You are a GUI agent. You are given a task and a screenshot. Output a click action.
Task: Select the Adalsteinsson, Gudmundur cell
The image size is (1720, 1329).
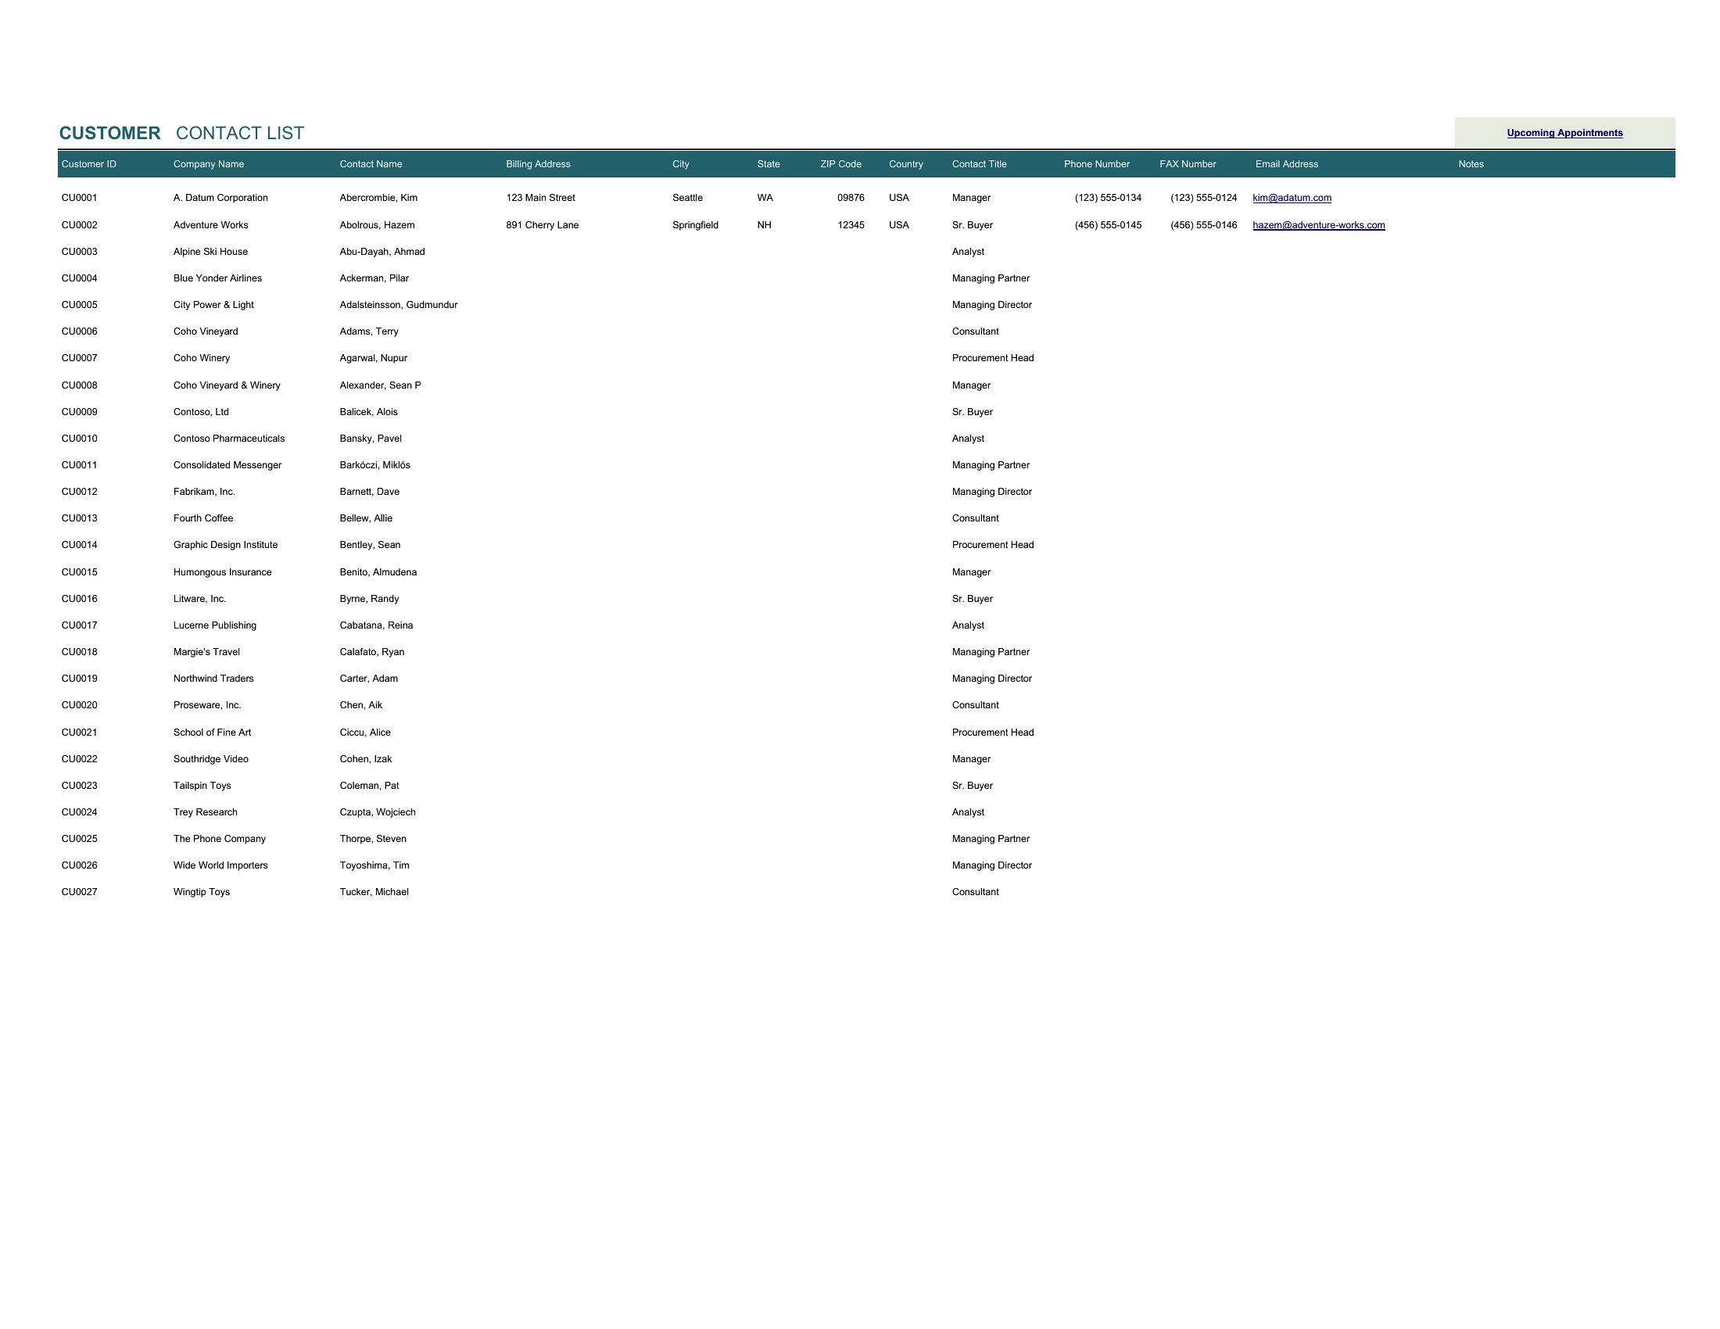click(x=399, y=306)
